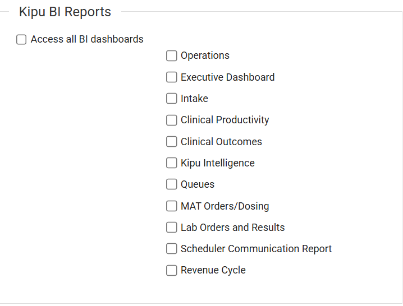Click the Access all BI dashboards label text
Image resolution: width=403 pixels, height=306 pixels.
(x=87, y=39)
